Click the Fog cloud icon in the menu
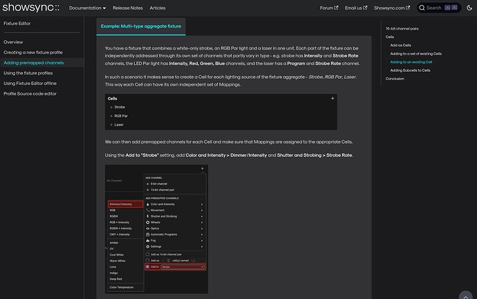477x299 pixels. tap(147, 240)
